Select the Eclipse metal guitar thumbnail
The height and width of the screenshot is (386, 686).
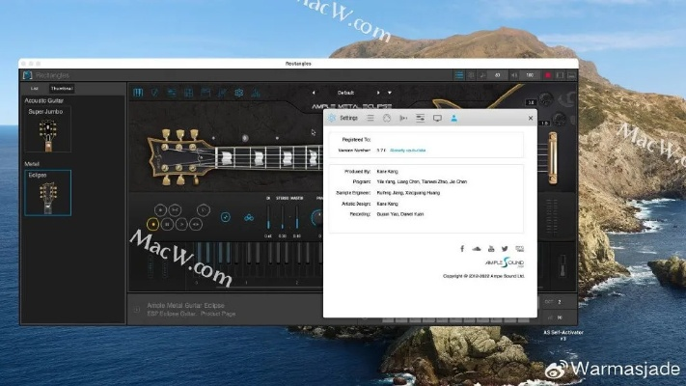(47, 193)
